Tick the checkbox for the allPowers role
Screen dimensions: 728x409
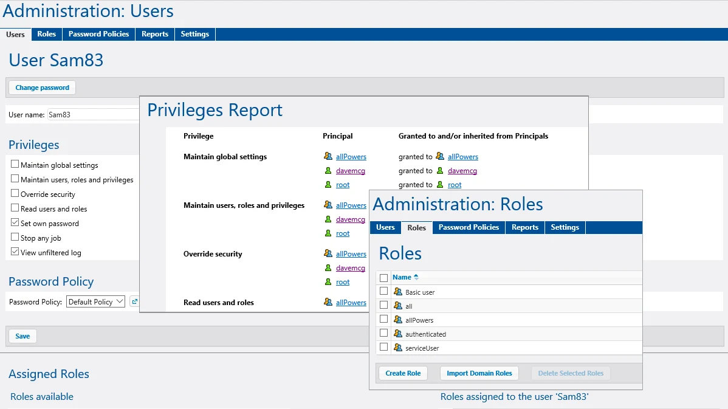click(x=383, y=319)
